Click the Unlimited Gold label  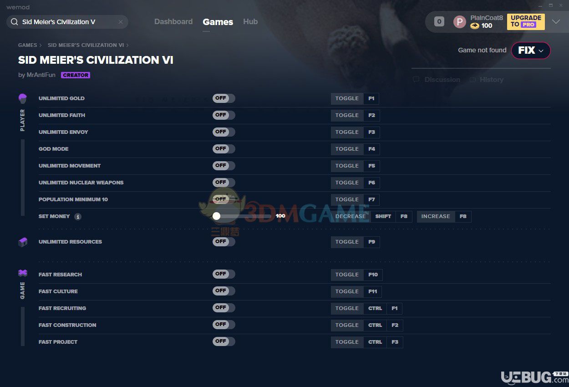tap(61, 98)
